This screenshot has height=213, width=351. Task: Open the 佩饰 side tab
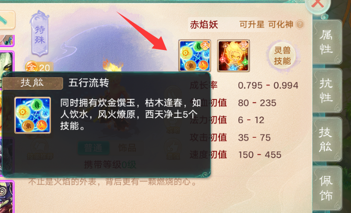tap(327, 188)
